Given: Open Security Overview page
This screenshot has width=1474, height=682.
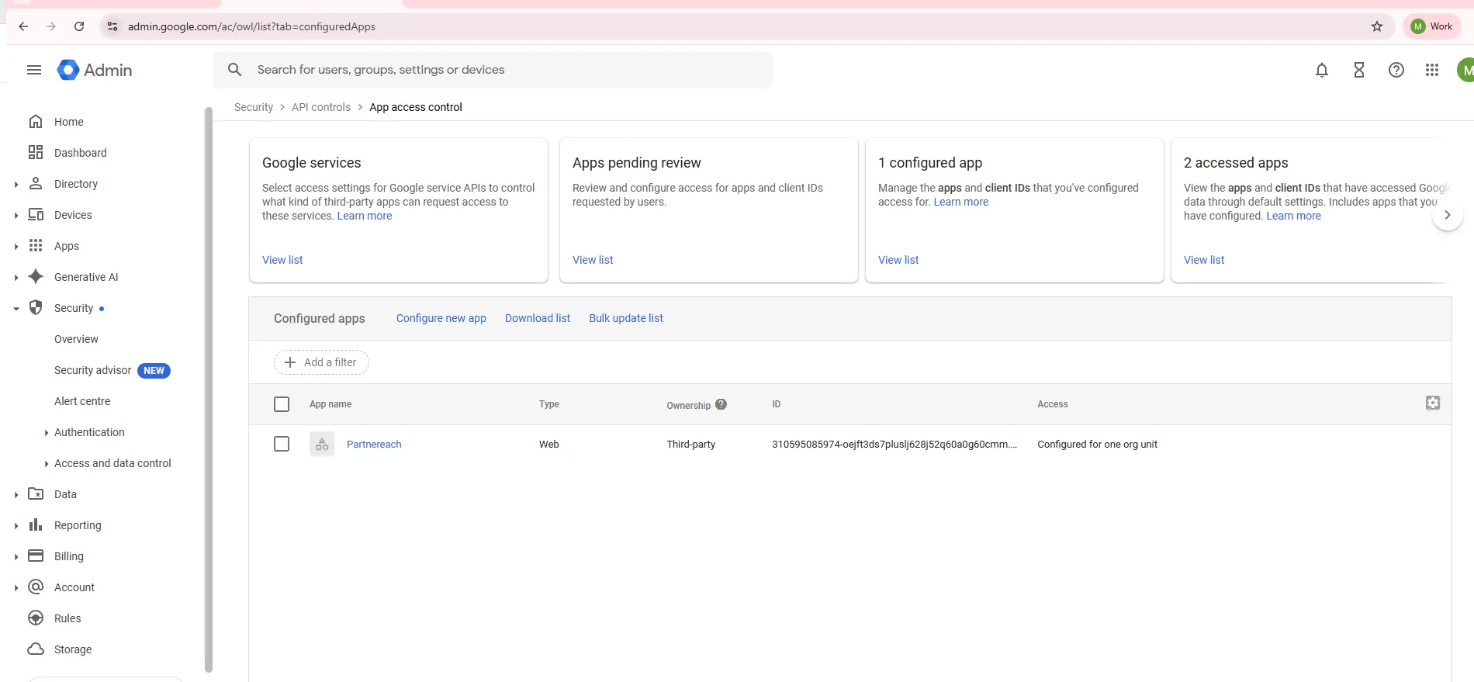Looking at the screenshot, I should click(76, 339).
